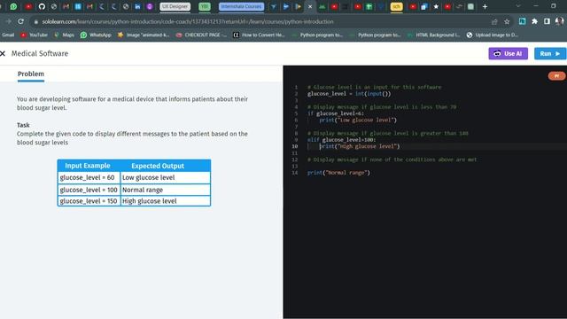Click the Use AI button
567x319 pixels.
tap(508, 53)
